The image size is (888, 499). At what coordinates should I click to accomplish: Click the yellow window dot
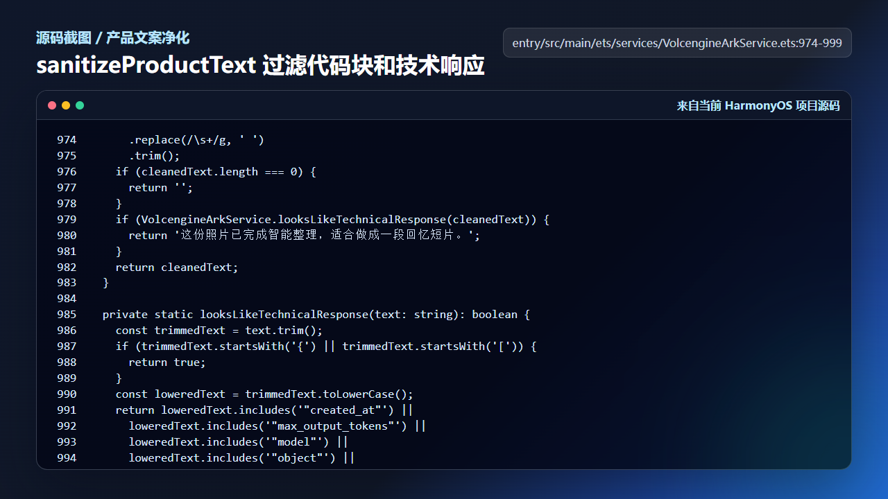pyautogui.click(x=66, y=105)
